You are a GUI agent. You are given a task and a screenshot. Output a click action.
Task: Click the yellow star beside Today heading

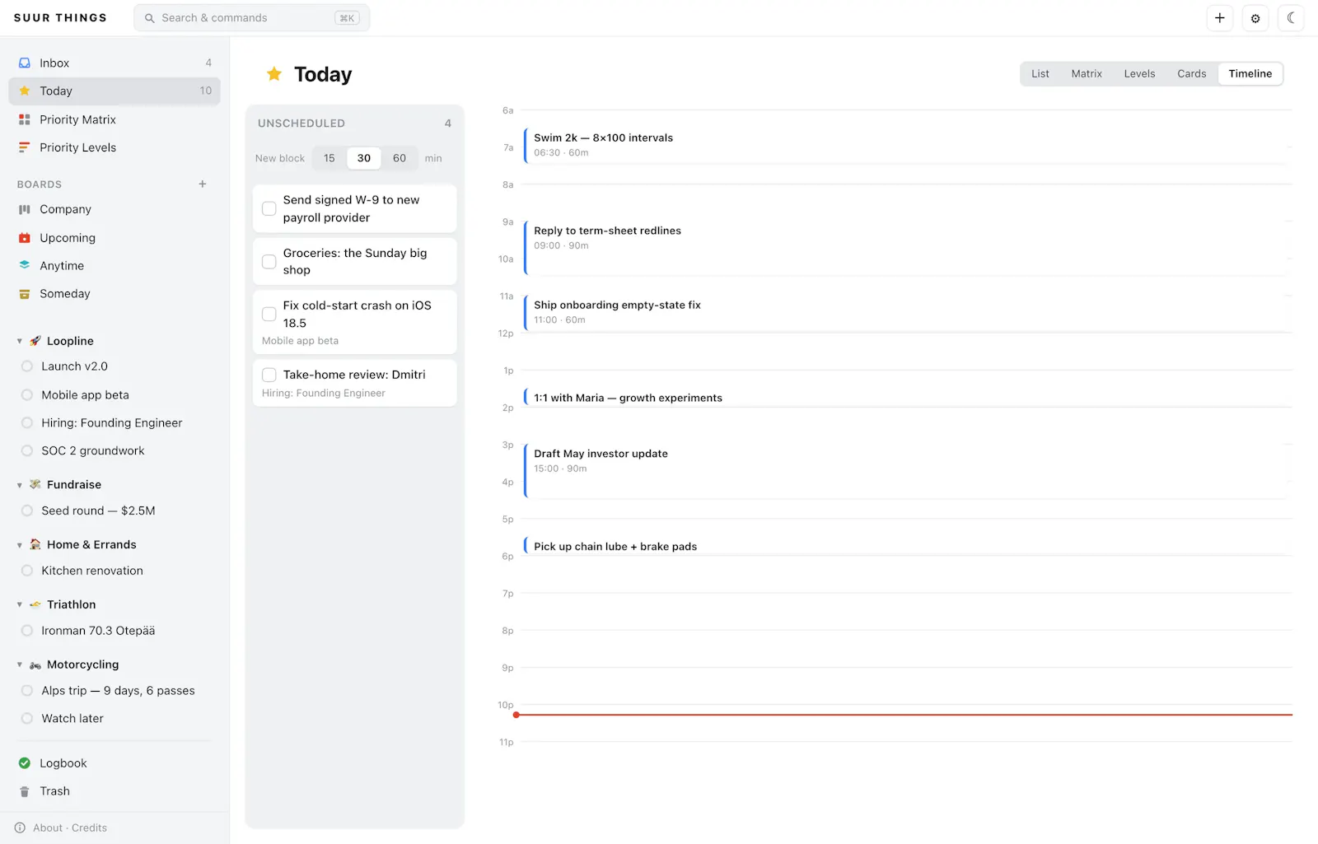pos(274,74)
